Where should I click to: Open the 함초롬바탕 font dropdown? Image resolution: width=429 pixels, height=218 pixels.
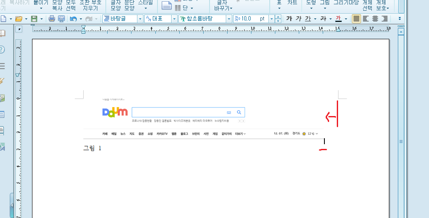(229, 19)
